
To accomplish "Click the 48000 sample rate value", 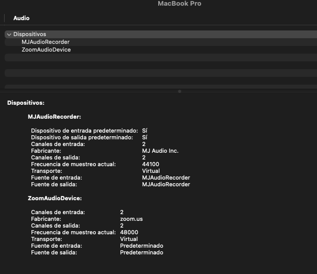I will pos(129,232).
